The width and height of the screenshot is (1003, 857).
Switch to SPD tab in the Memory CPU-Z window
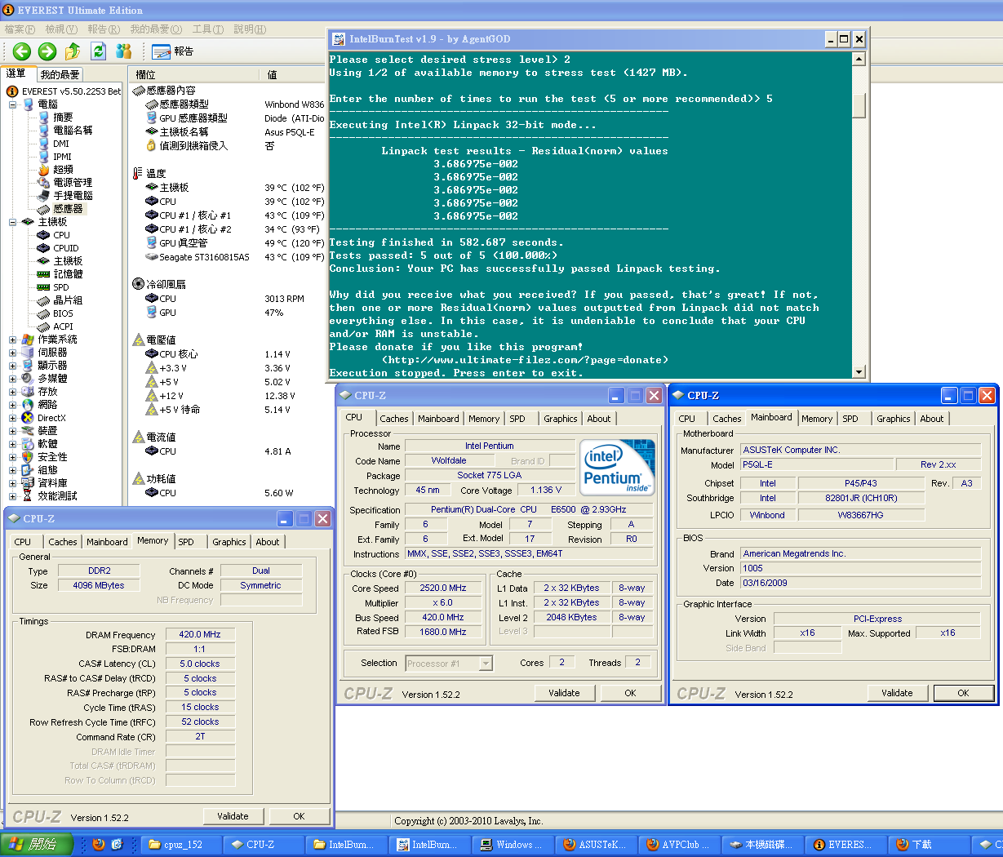[186, 542]
